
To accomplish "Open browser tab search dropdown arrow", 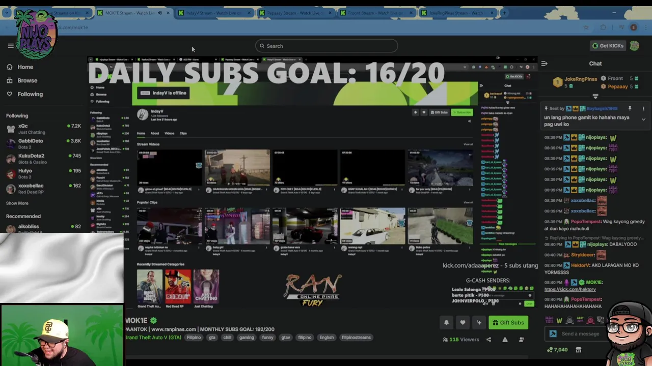I will pos(6,13).
